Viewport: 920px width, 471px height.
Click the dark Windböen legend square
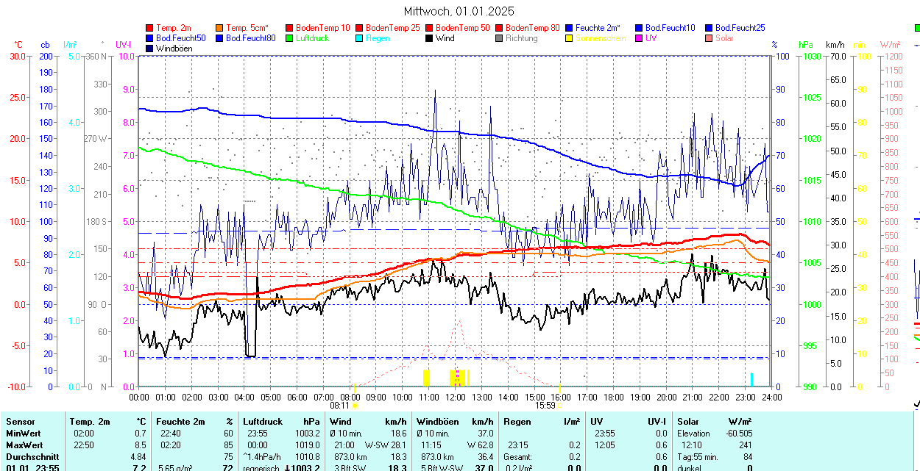150,48
